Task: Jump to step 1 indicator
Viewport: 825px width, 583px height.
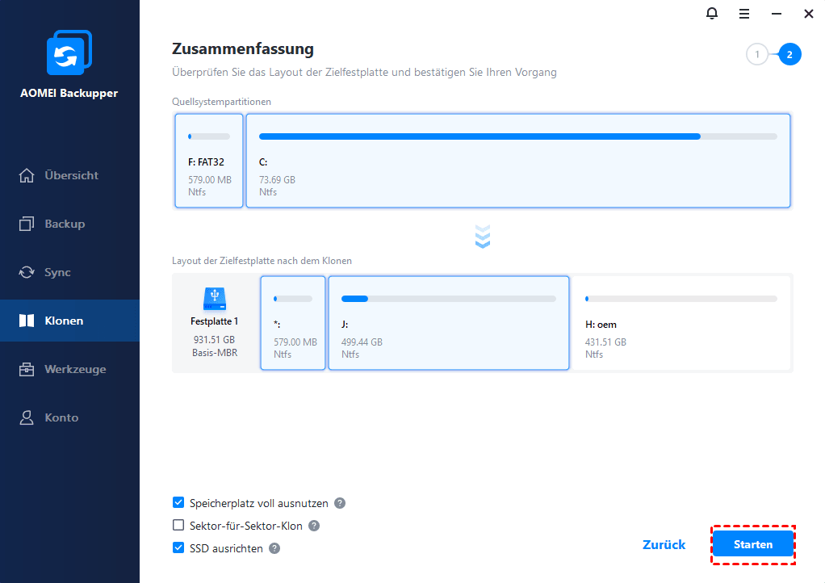Action: point(757,54)
